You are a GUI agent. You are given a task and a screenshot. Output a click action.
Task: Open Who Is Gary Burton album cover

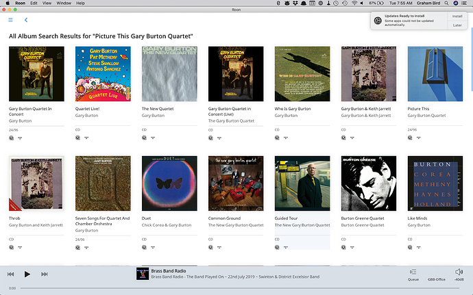point(302,74)
